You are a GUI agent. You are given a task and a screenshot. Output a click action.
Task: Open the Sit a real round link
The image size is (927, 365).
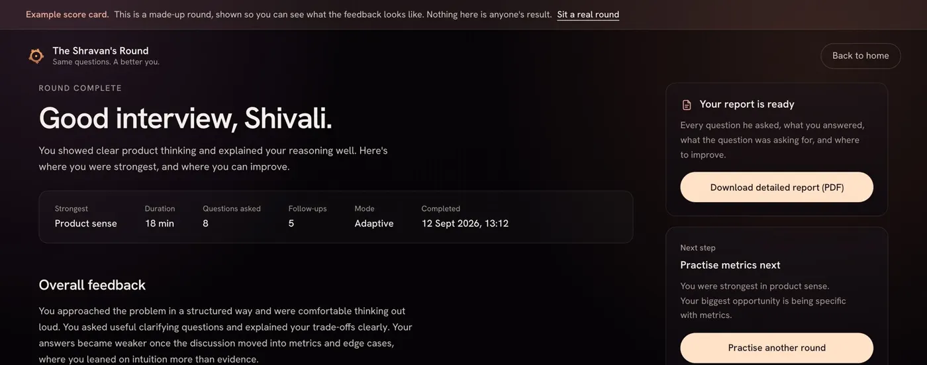pos(588,15)
